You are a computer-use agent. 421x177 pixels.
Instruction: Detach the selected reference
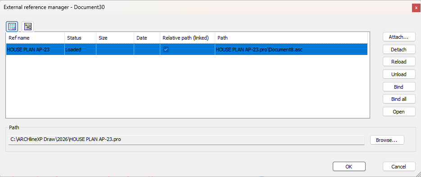399,50
